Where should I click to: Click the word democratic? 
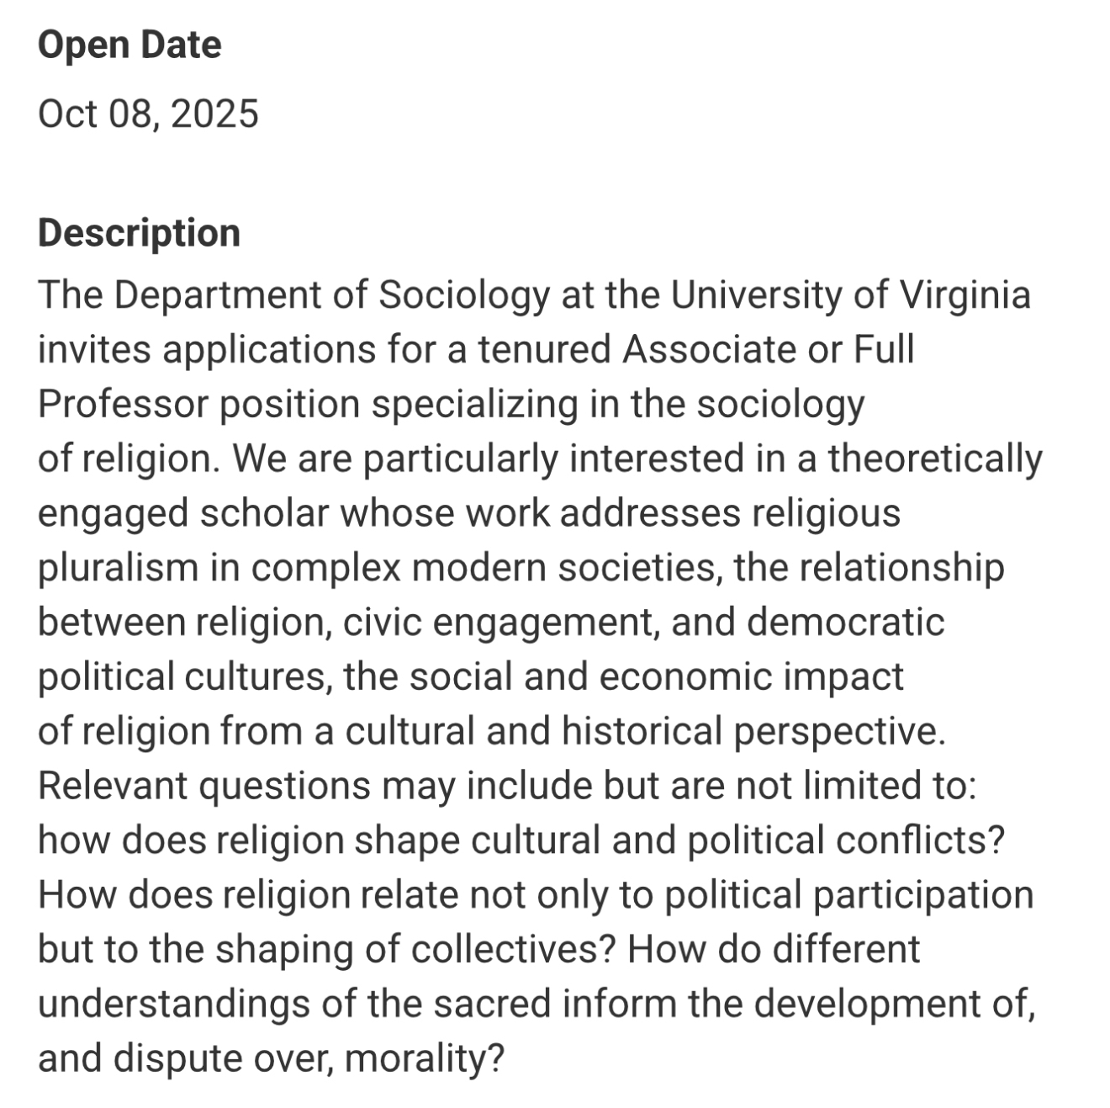[x=845, y=623]
